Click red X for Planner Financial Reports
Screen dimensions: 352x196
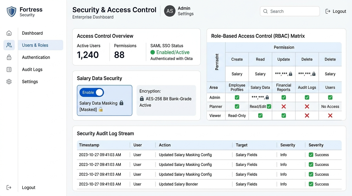(284, 106)
